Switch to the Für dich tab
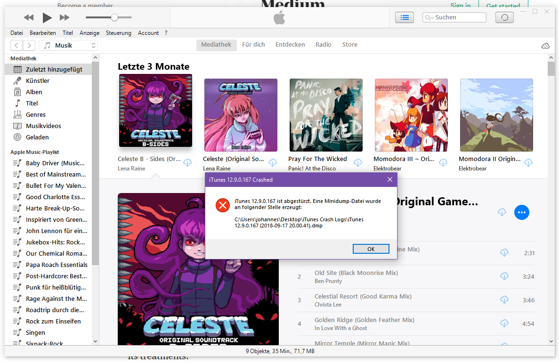 point(253,45)
